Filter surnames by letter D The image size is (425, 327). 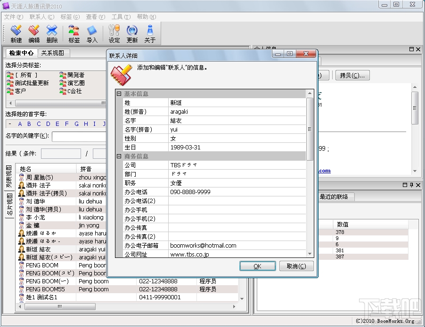tap(48, 124)
